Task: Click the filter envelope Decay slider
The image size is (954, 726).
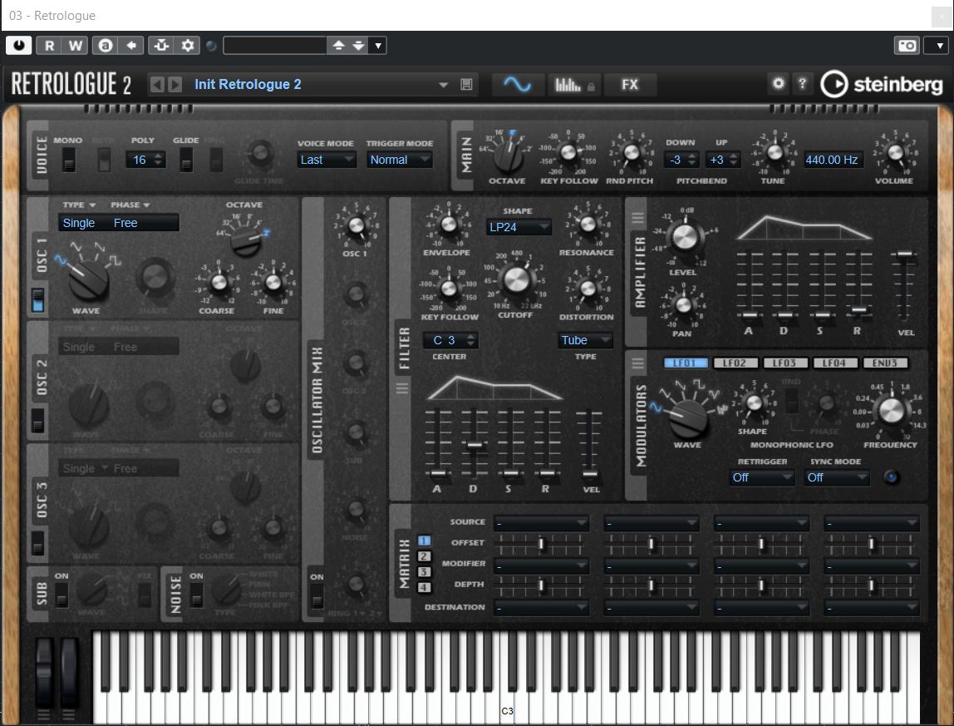Action: tap(475, 443)
